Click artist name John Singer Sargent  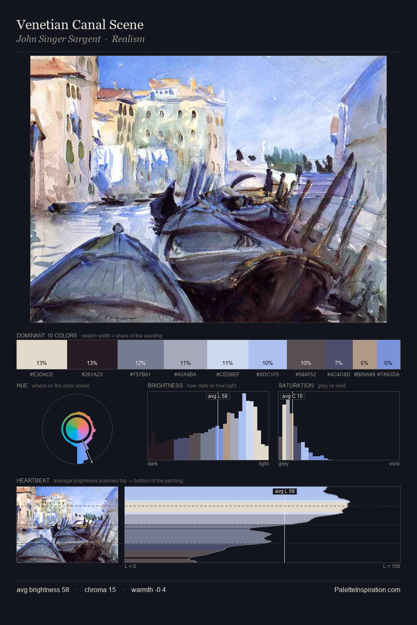tap(58, 39)
